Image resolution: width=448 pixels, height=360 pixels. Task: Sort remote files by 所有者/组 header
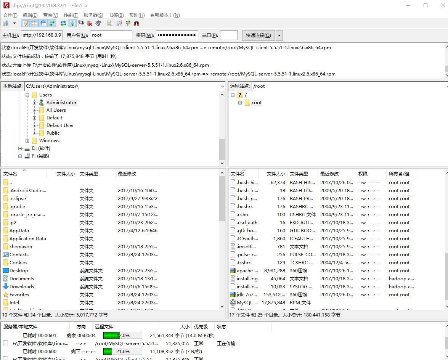(401, 174)
